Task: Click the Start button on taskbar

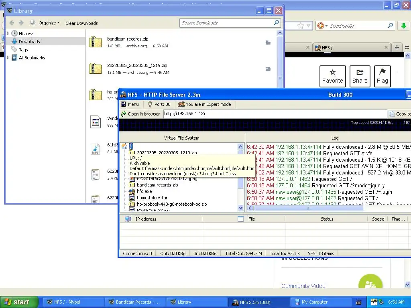Action: 19,302
